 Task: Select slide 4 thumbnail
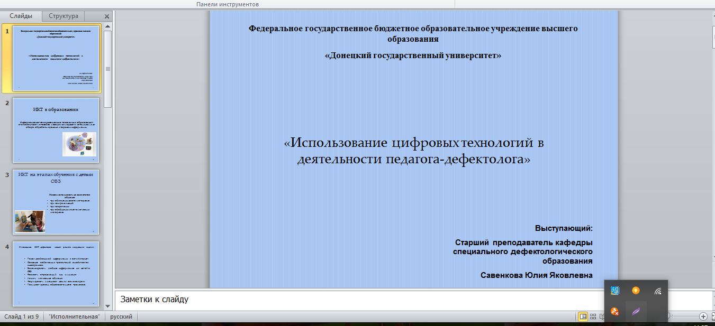coord(56,273)
